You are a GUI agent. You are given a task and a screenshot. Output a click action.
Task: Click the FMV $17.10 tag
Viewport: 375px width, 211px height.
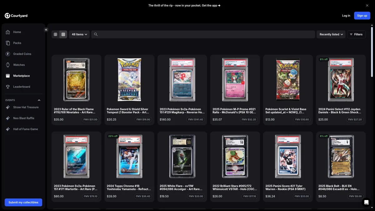coord(249,196)
